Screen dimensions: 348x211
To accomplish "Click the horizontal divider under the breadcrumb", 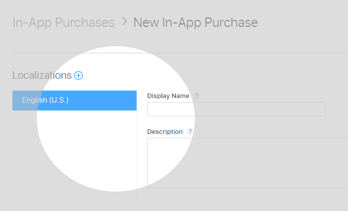I will pyautogui.click(x=179, y=52).
